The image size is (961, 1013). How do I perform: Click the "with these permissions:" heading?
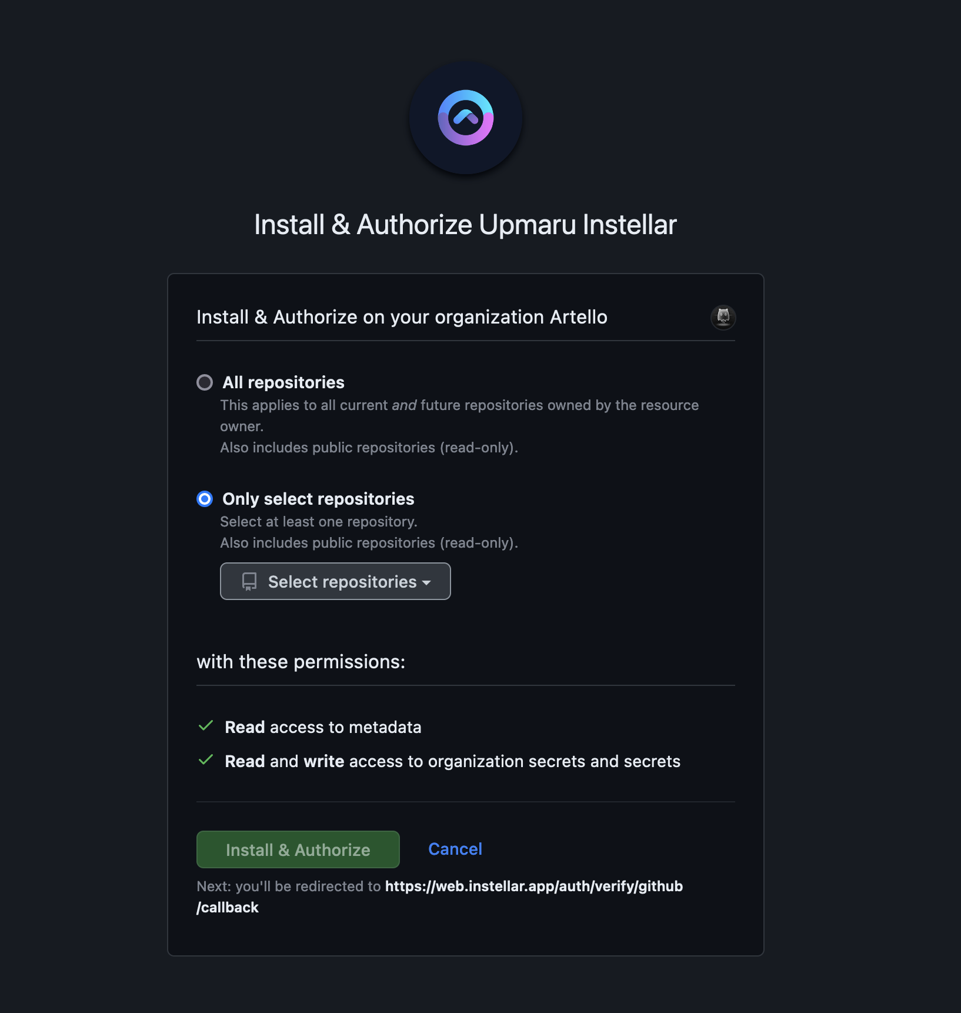(301, 662)
